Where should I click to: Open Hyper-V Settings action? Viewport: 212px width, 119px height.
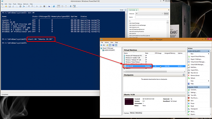click(x=196, y=59)
